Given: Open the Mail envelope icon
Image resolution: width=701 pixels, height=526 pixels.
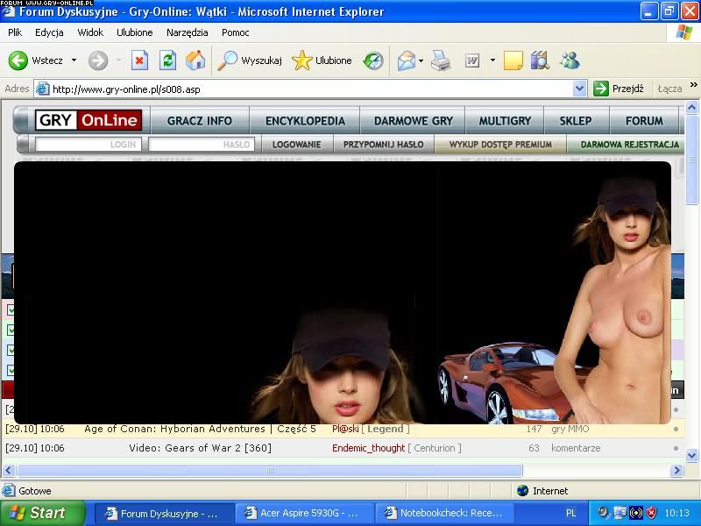Looking at the screenshot, I should (x=406, y=60).
